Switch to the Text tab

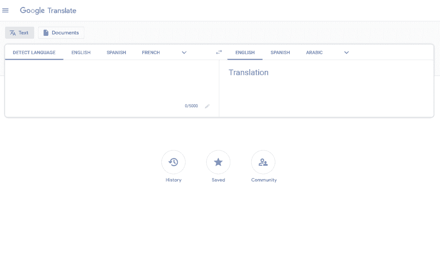(x=19, y=33)
